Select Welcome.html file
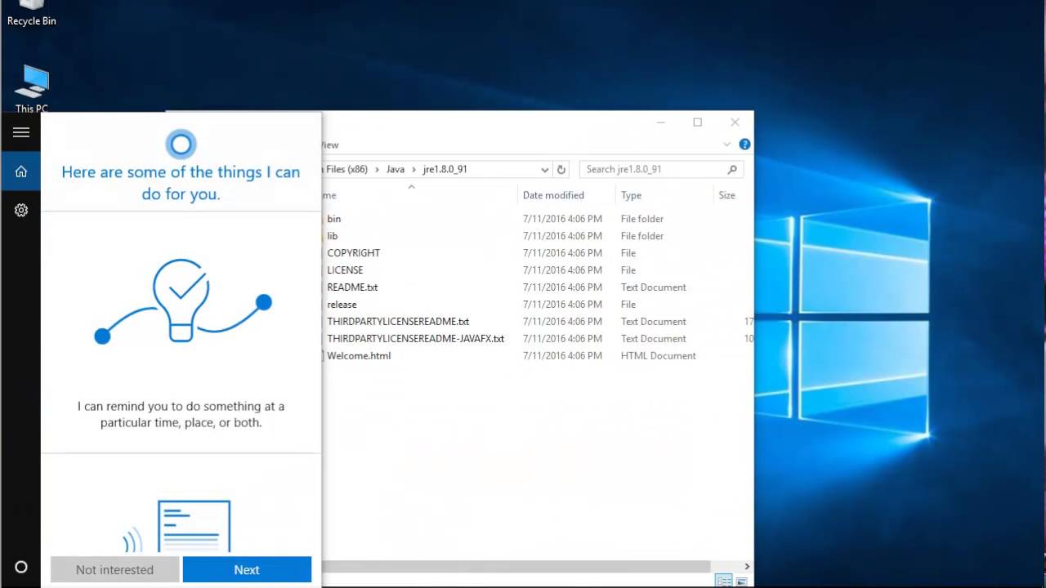 click(x=359, y=356)
